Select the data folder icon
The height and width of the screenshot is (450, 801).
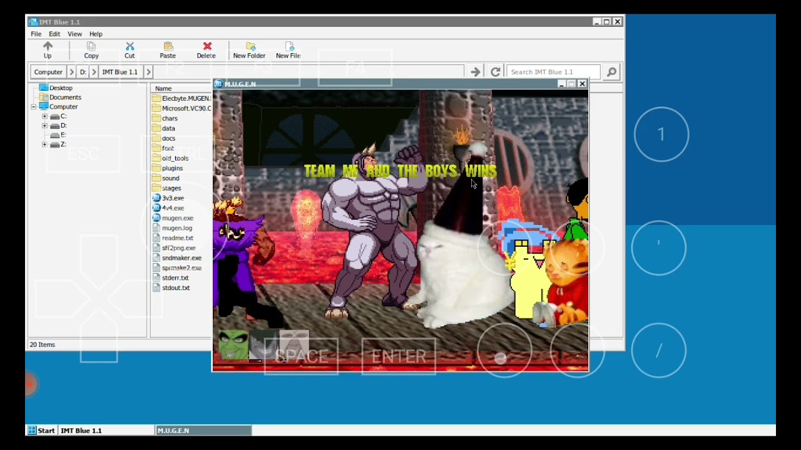coord(157,128)
